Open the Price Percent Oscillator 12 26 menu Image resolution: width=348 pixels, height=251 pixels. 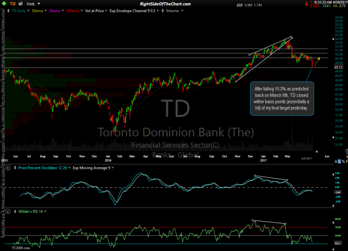45,168
